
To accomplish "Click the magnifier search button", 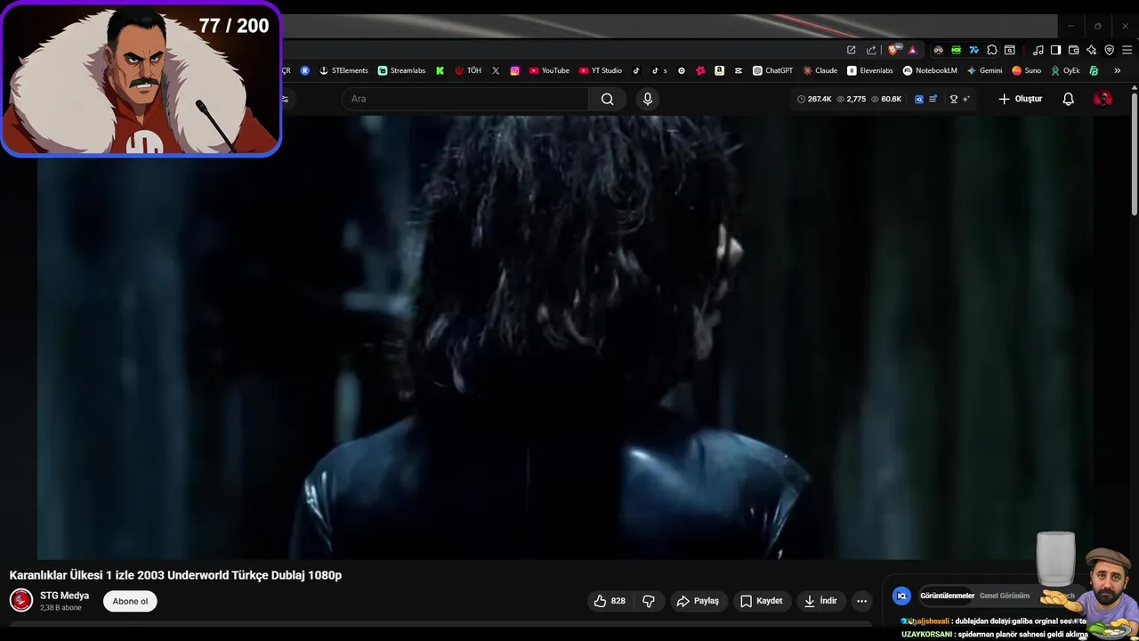I will coord(607,99).
